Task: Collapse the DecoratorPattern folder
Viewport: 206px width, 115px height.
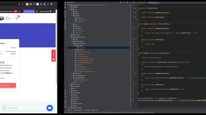Action: [x=71, y=43]
